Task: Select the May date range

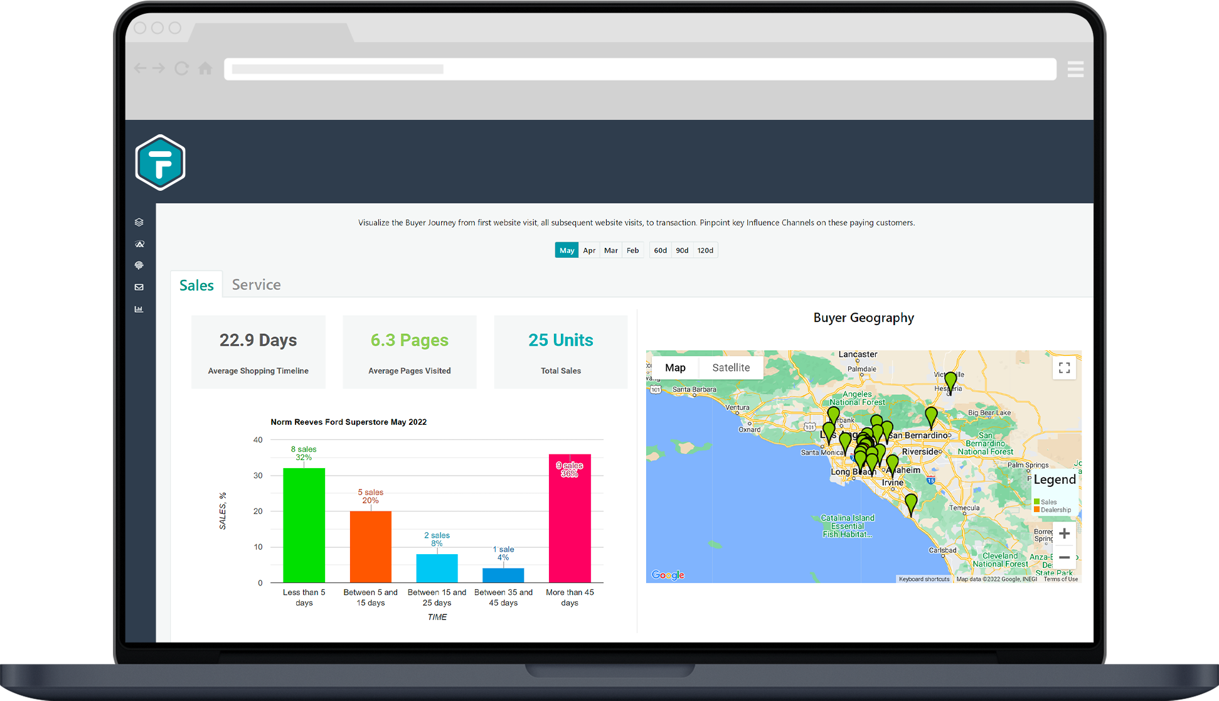Action: 567,250
